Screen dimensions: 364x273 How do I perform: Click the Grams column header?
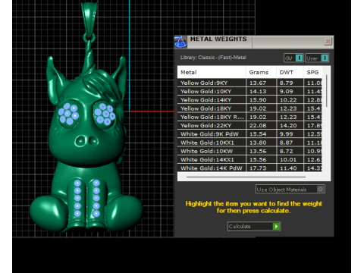tap(261, 72)
